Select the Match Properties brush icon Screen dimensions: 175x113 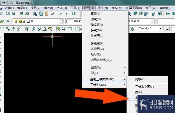[x=52, y=14]
